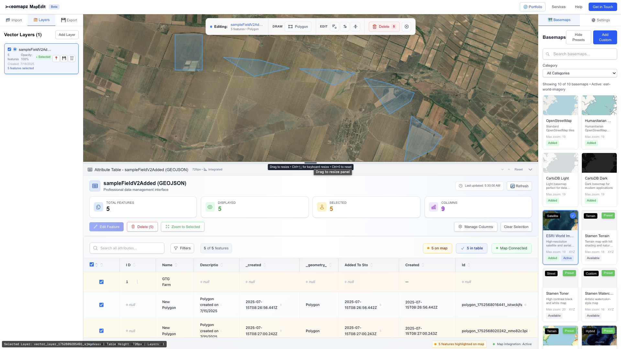This screenshot has height=349, width=621.
Task: Click the Add Custom basemap button
Action: pyautogui.click(x=605, y=37)
